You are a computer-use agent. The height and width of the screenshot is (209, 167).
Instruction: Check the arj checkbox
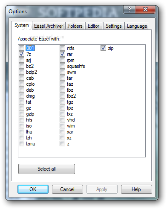pos(22,60)
